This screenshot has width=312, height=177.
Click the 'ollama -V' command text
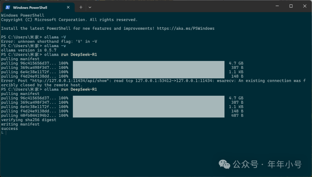click(55, 37)
